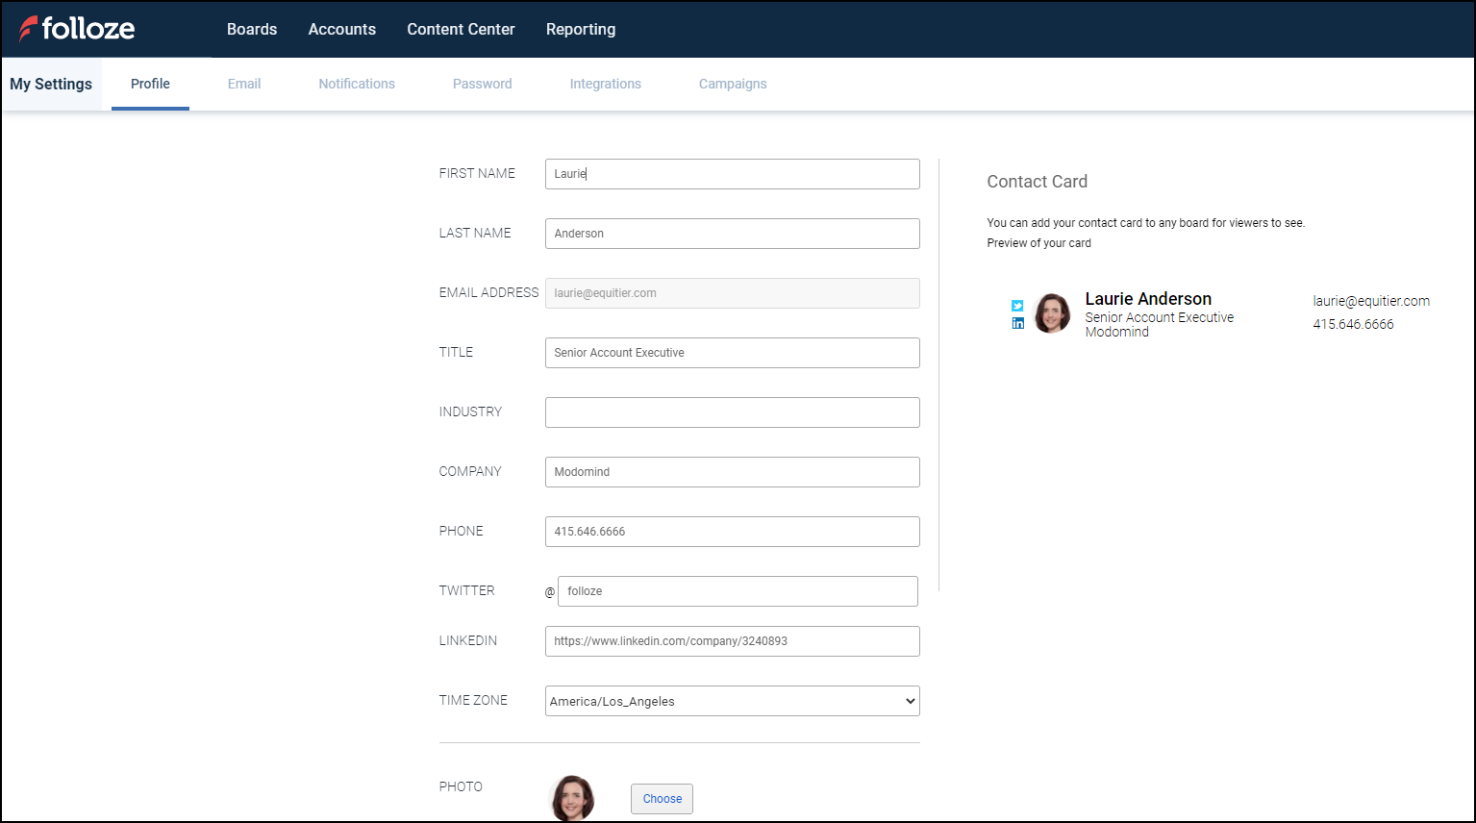
Task: Click the Folloze logo
Action: click(x=77, y=29)
